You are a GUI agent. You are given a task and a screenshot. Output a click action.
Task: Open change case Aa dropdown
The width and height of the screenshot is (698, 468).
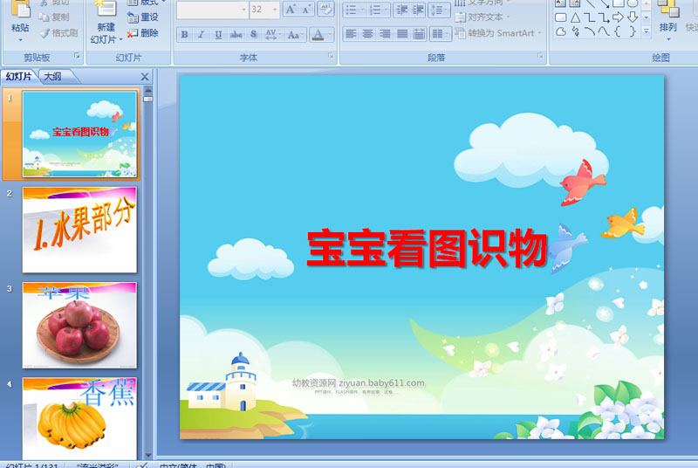click(296, 34)
